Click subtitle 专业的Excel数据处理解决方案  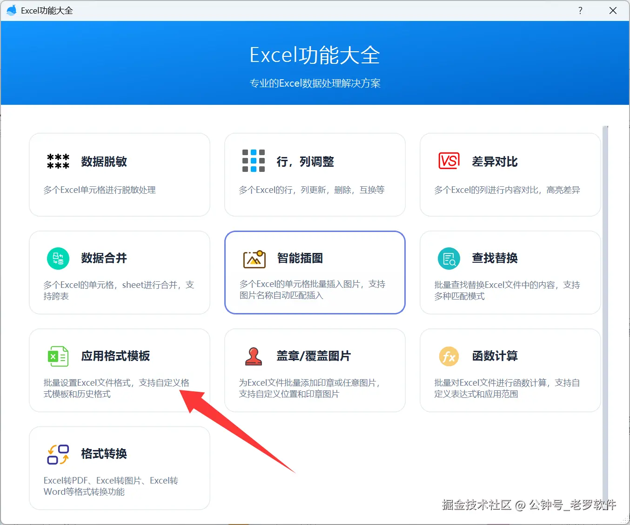tap(315, 83)
